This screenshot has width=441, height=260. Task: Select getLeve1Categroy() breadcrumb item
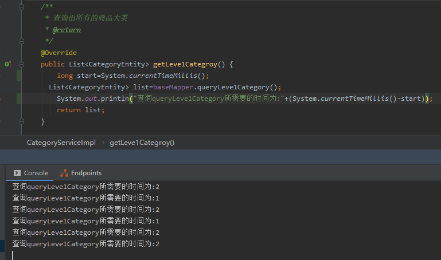142,142
